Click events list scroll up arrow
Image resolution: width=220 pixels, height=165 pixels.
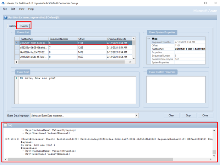pos(134,39)
